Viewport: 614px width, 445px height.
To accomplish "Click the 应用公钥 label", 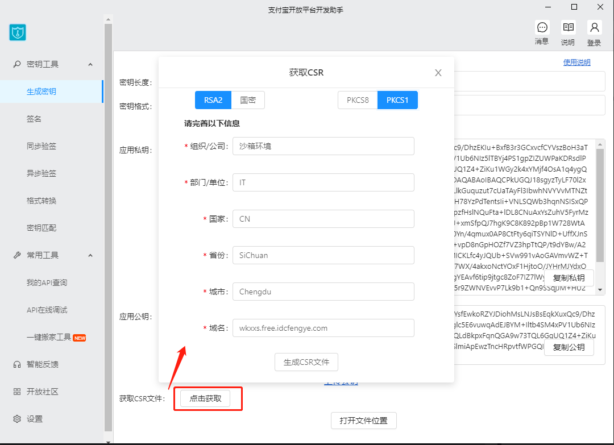I will 135,317.
